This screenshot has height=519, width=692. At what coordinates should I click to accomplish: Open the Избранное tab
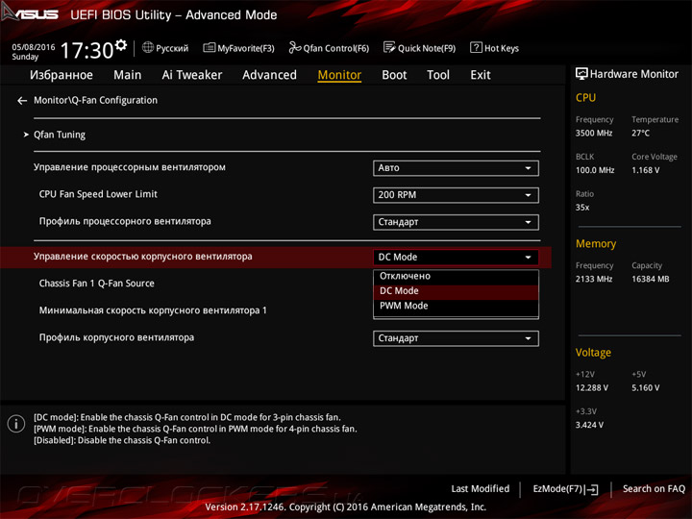62,75
